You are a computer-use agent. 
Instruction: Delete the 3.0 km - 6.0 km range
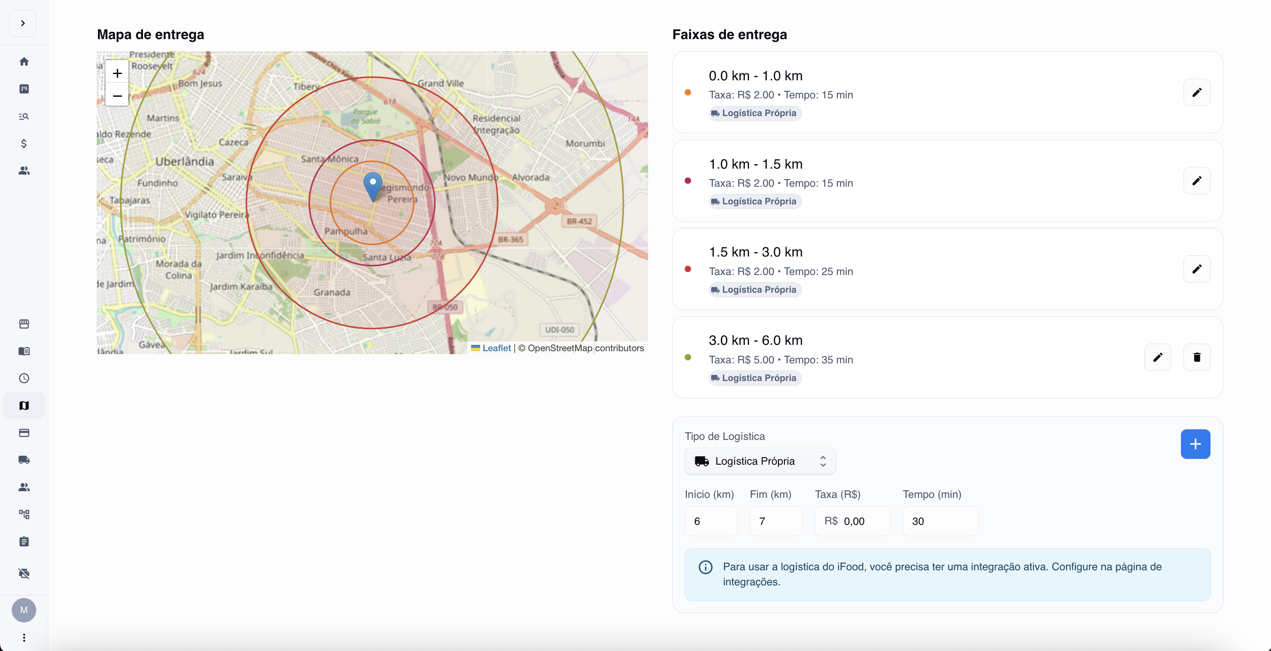(1197, 357)
